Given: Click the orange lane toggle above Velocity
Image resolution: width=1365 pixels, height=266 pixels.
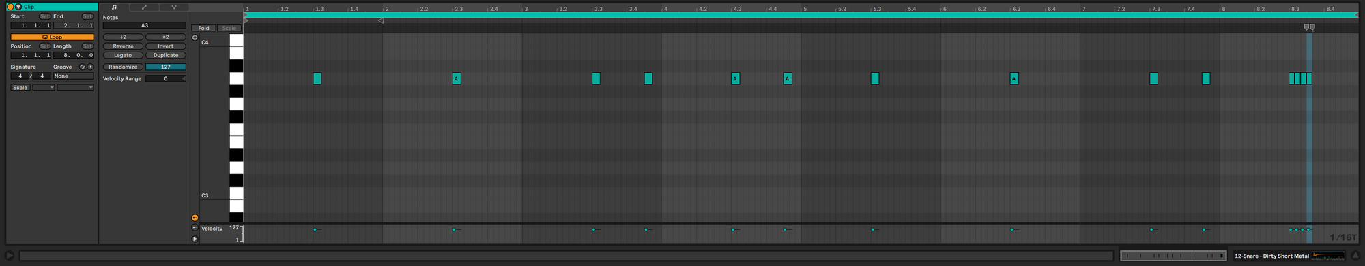Looking at the screenshot, I should [x=195, y=218].
